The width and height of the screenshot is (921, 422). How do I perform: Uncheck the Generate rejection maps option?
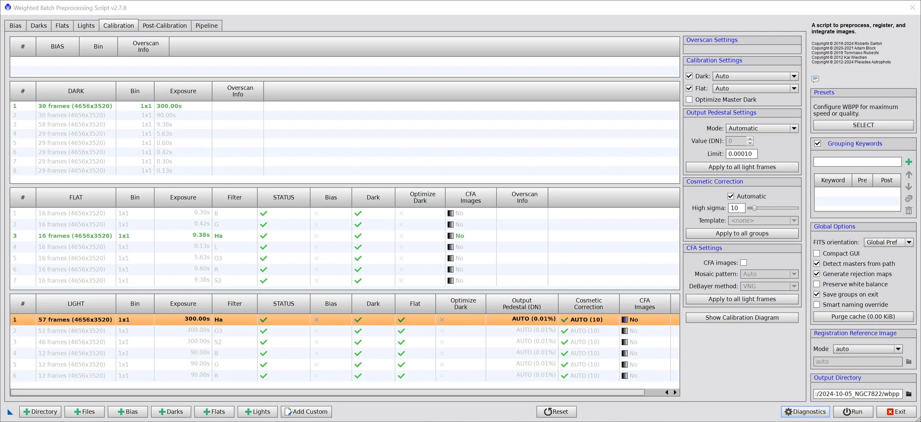pos(817,274)
